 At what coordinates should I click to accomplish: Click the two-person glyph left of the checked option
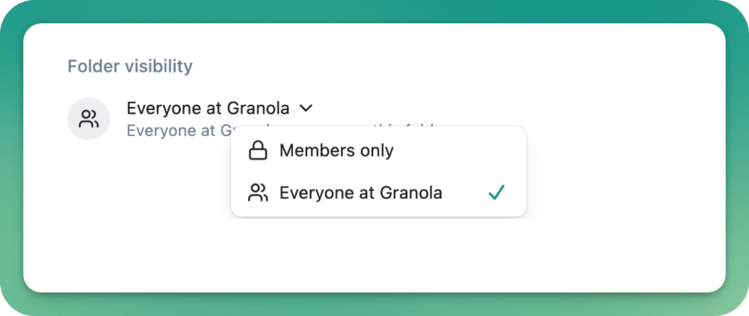click(x=258, y=193)
